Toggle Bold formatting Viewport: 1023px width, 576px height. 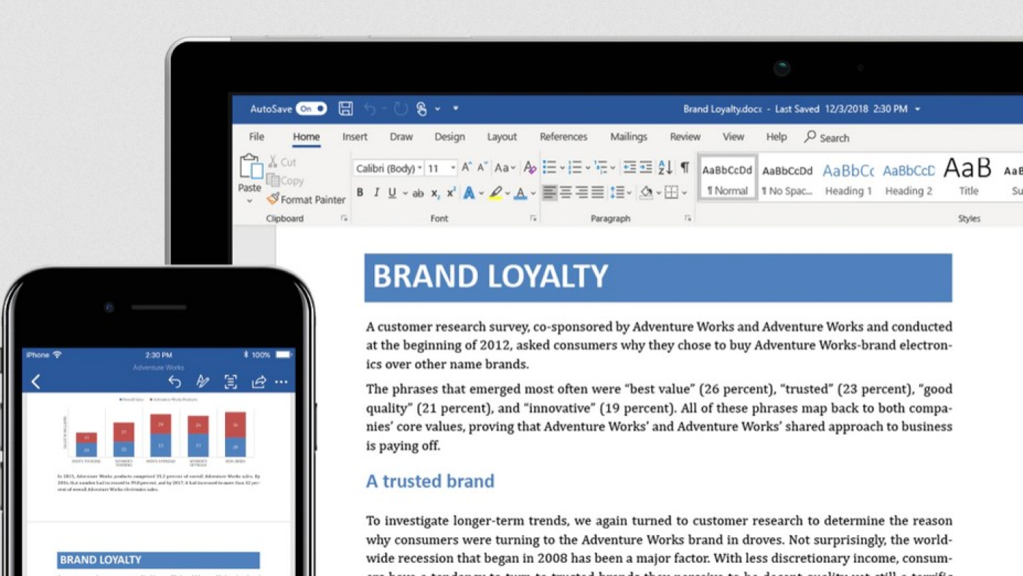click(360, 192)
